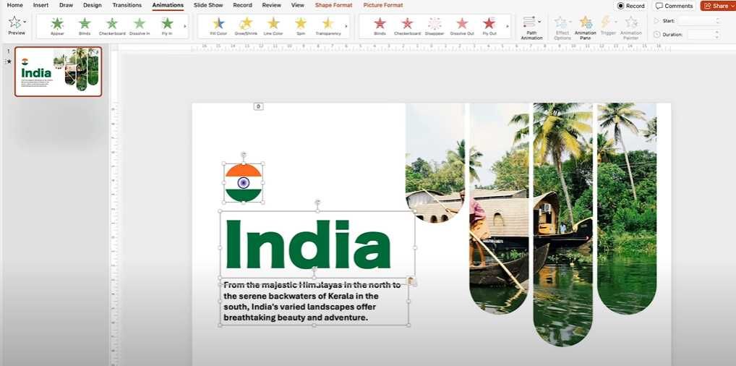Select the India flag circle image
The width and height of the screenshot is (736, 366).
(243, 183)
